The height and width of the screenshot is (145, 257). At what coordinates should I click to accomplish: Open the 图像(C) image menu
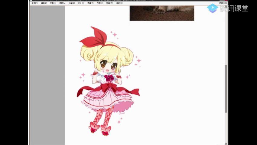point(53,3)
